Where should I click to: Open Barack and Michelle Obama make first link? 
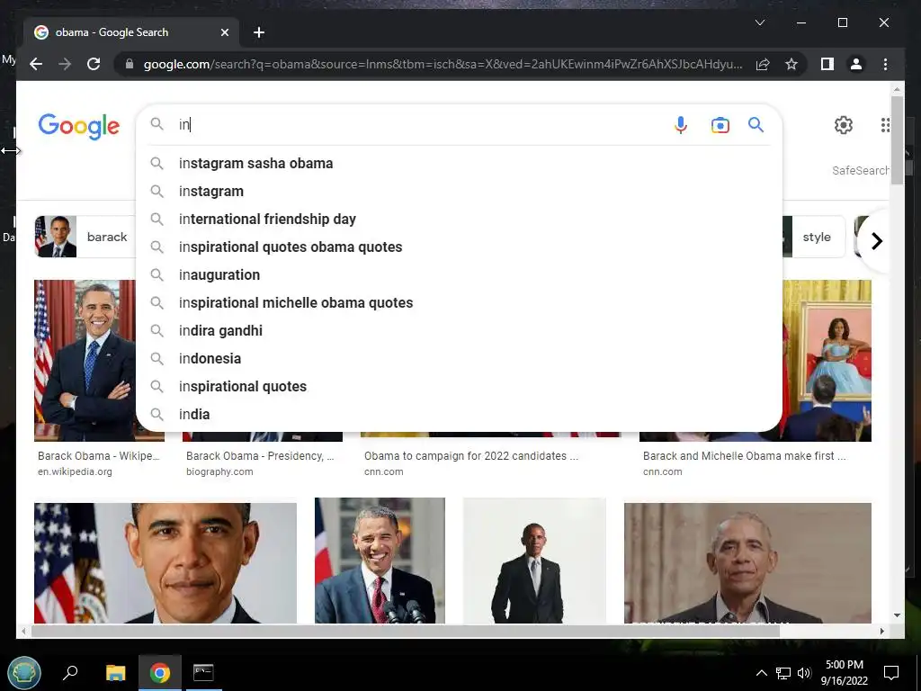click(744, 456)
